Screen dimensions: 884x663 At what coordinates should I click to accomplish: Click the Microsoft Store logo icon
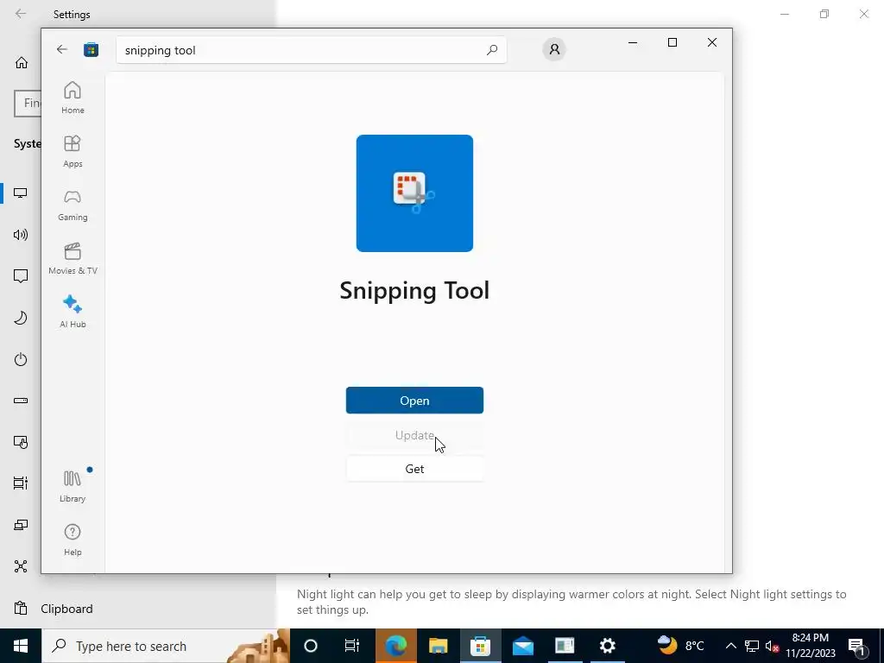[x=91, y=49]
